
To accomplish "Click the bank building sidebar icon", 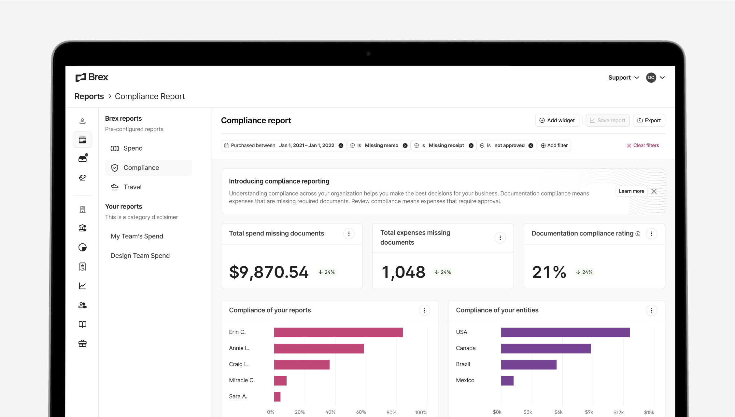I will click(x=82, y=228).
